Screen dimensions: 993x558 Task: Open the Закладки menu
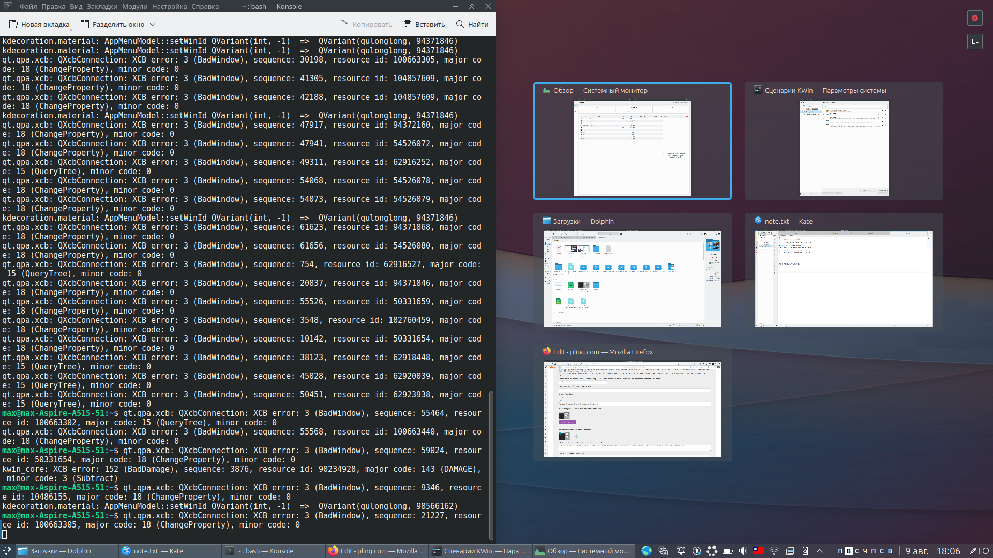click(102, 6)
